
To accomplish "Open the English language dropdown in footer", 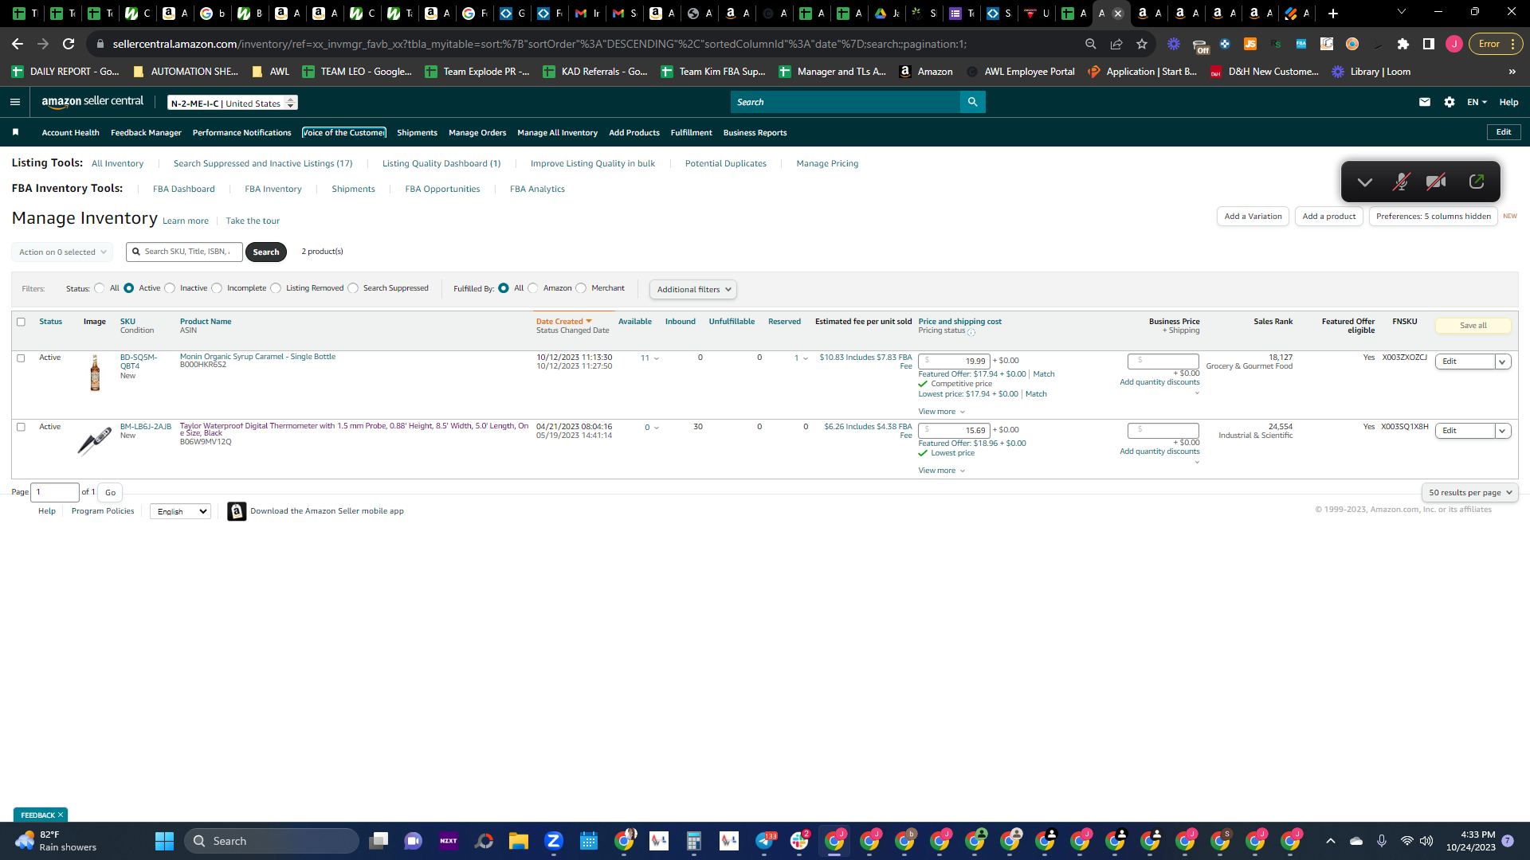I will click(x=181, y=511).
